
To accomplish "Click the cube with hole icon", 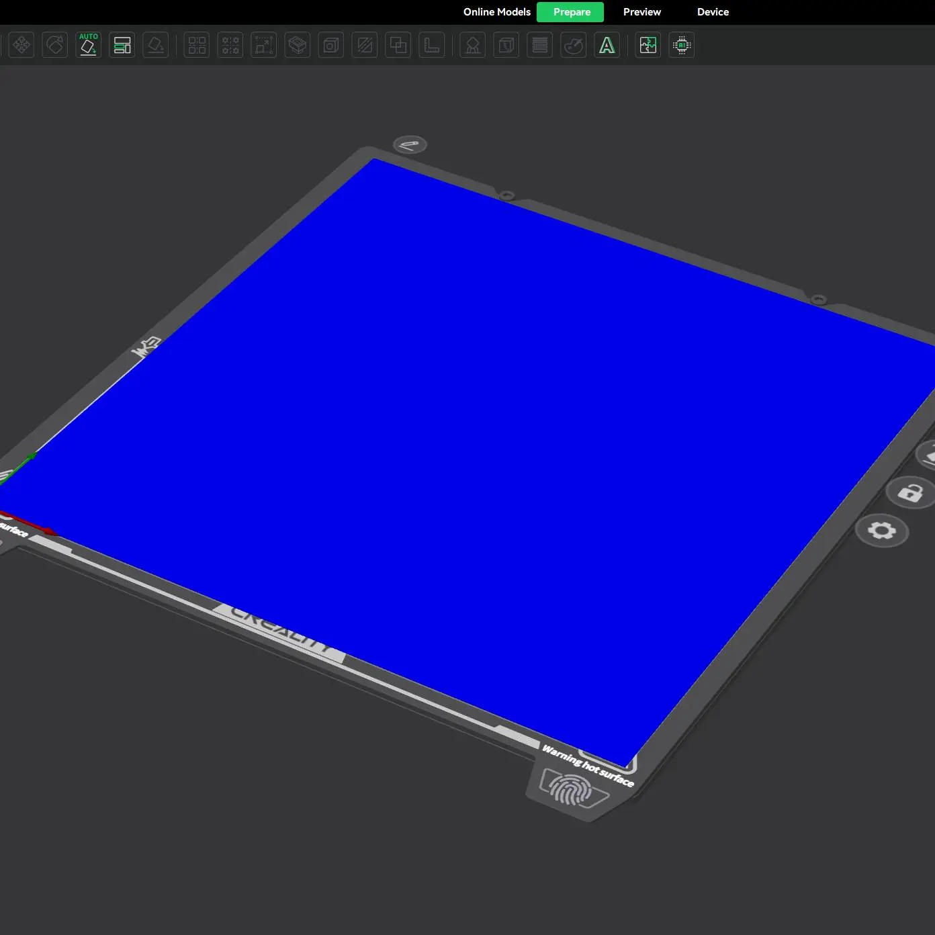I will pyautogui.click(x=331, y=45).
